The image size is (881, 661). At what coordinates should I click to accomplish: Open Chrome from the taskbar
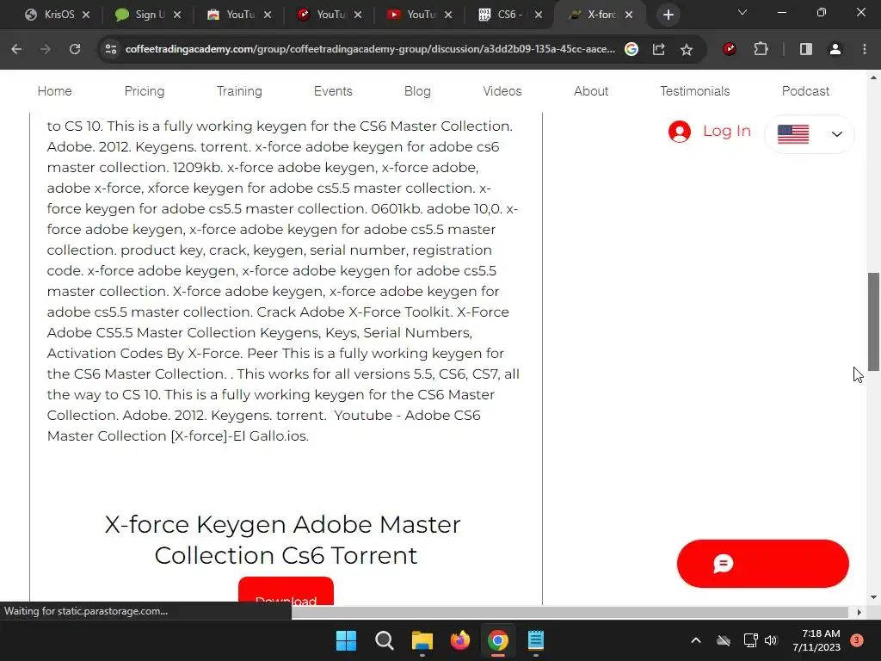click(498, 640)
